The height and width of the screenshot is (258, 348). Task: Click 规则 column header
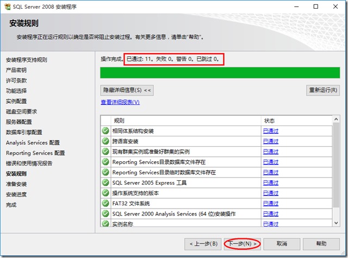[186, 121]
